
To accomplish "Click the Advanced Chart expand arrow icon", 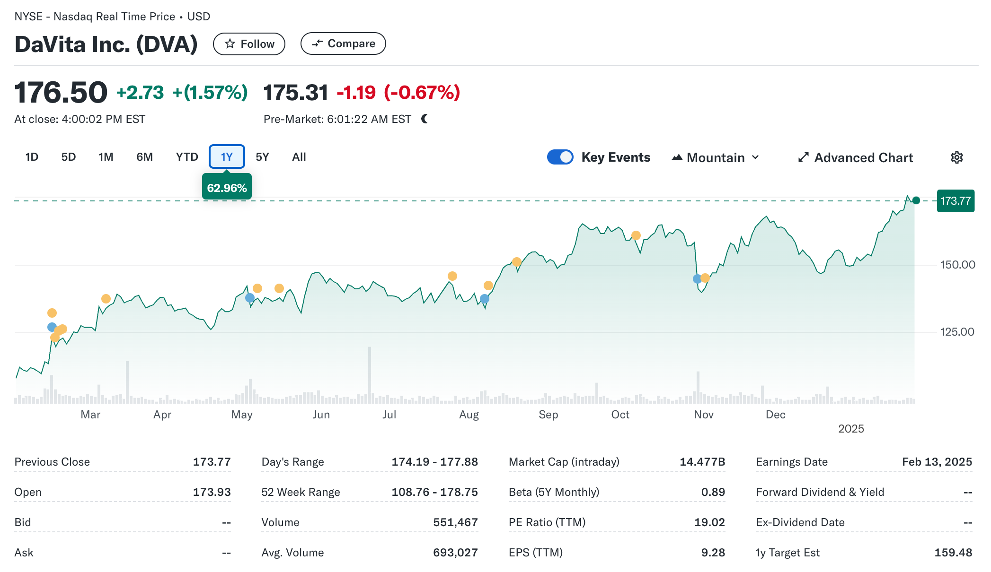I will coord(803,157).
